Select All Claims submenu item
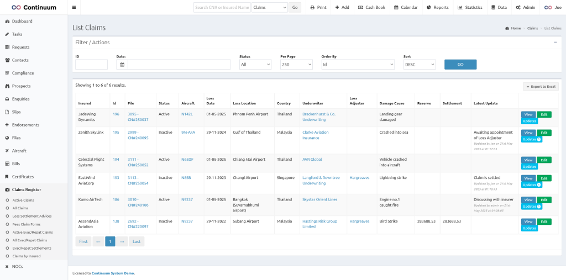566x280 pixels. coord(20,208)
